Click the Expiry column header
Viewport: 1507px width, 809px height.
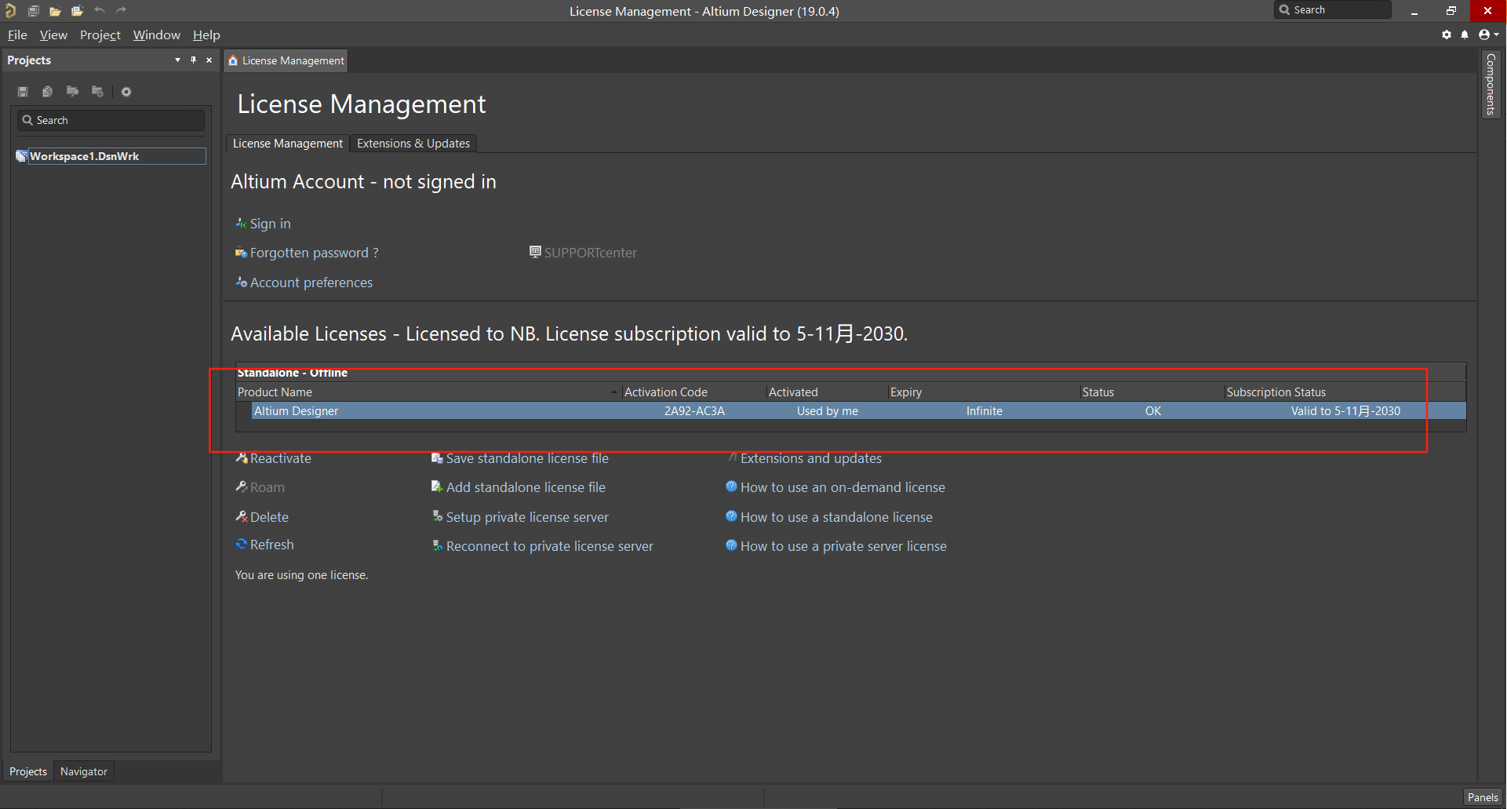pos(984,392)
